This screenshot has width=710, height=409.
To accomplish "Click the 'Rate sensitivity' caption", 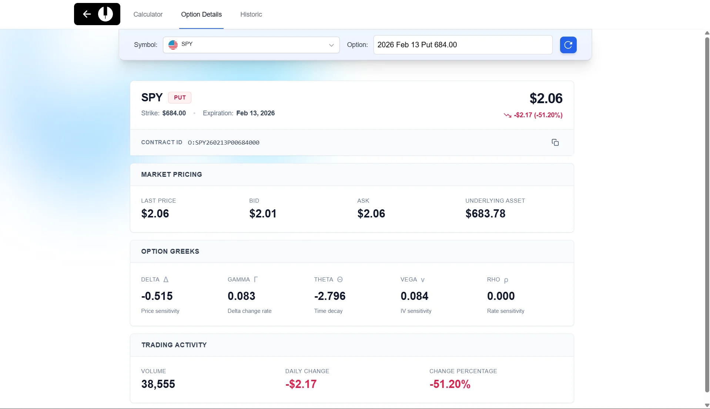I will pyautogui.click(x=506, y=311).
